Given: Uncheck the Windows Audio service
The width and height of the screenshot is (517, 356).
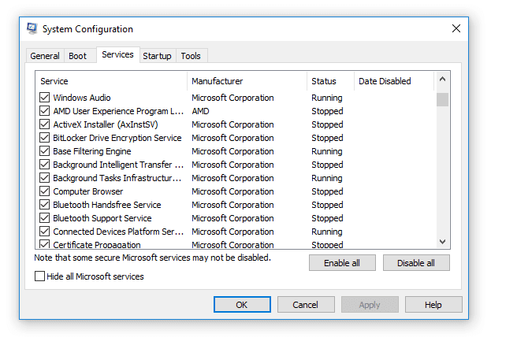Looking at the screenshot, I should pyautogui.click(x=44, y=98).
